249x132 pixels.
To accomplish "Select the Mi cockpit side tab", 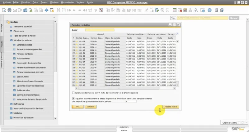I will coord(2,28).
